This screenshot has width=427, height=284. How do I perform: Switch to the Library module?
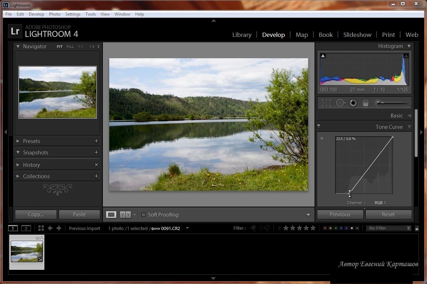pos(242,35)
